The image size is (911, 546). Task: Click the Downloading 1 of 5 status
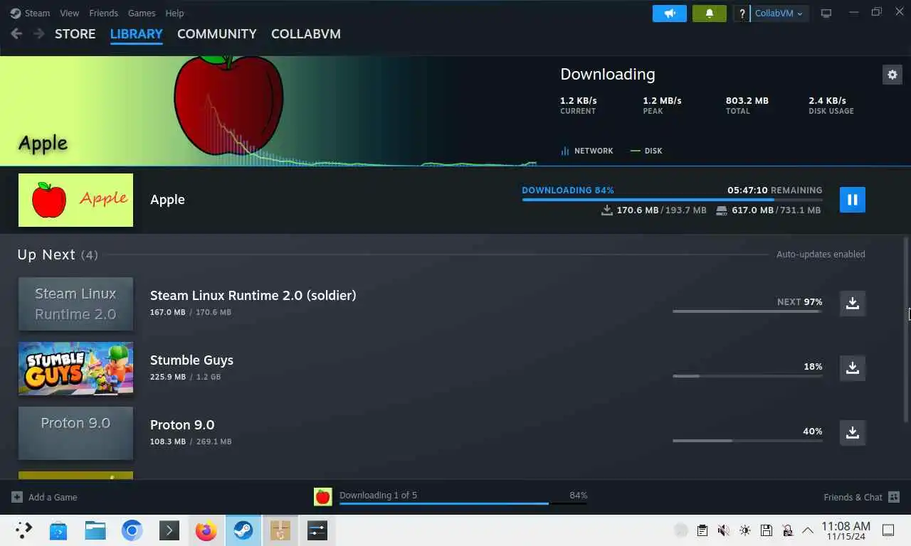point(378,495)
